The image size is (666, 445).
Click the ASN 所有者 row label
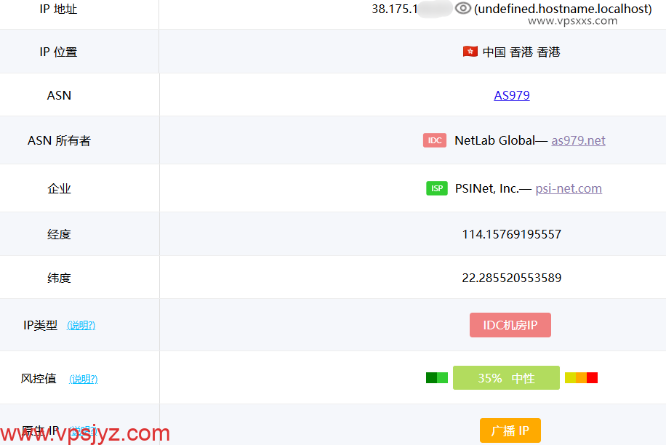coord(59,140)
